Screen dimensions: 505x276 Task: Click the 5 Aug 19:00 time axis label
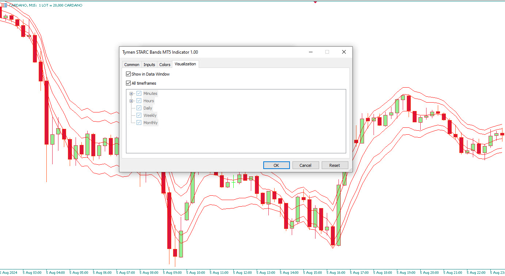point(406,272)
